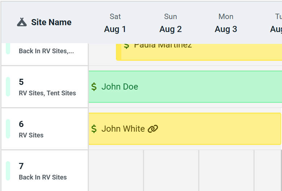Select the Mon Aug 3 date header

click(226, 23)
